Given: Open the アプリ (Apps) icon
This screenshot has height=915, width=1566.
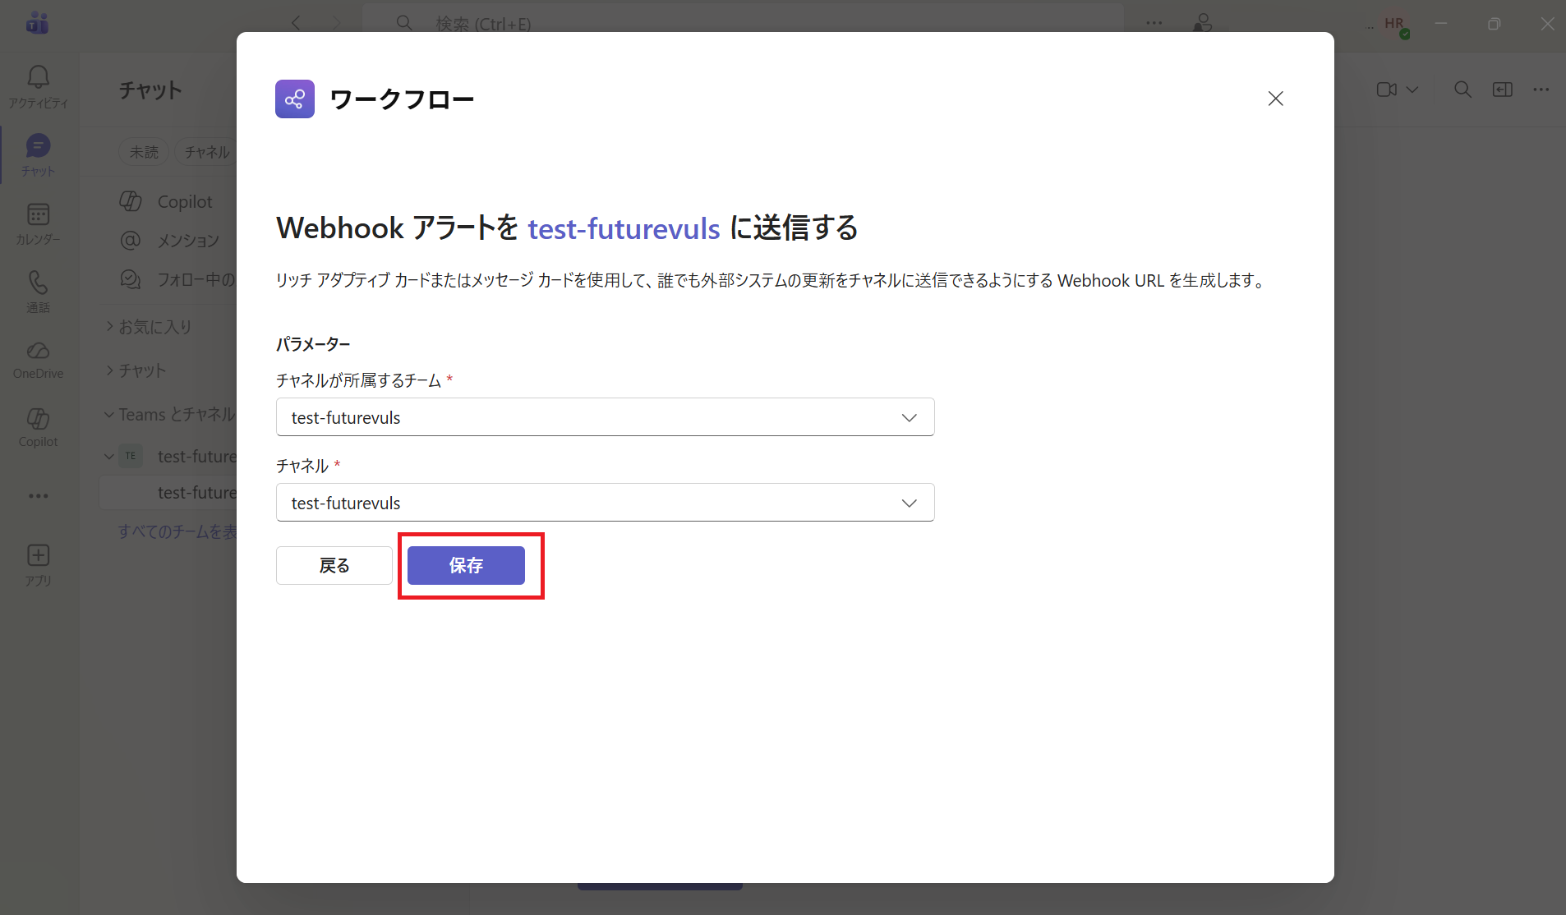Looking at the screenshot, I should (38, 563).
